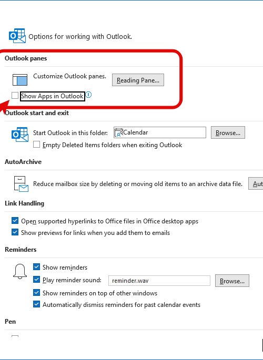Uncheck Show reminders on top of other windows
Screen dimensions: 263x360
tap(36, 293)
